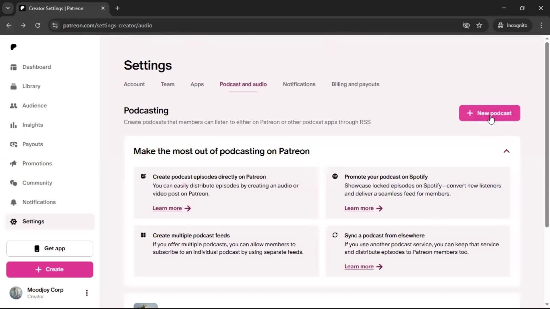The width and height of the screenshot is (550, 309).
Task: Learn more about syncing a podcast
Action: coord(364,267)
